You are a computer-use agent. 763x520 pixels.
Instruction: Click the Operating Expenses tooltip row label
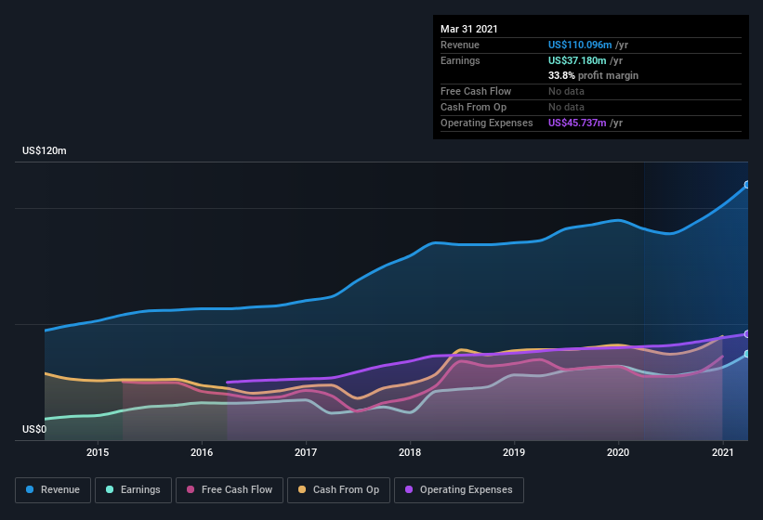pyautogui.click(x=487, y=123)
